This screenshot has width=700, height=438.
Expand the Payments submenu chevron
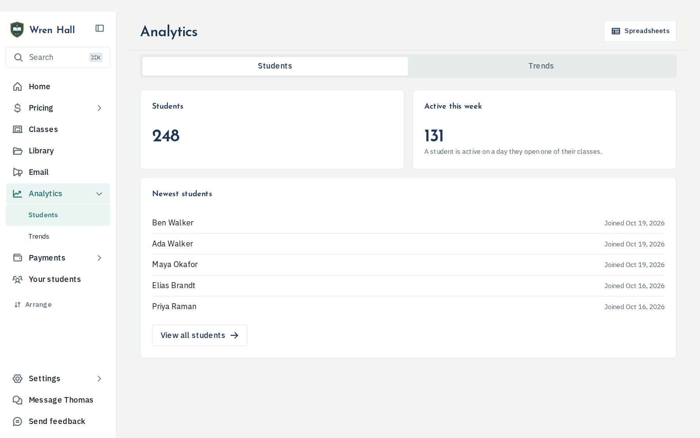click(99, 258)
